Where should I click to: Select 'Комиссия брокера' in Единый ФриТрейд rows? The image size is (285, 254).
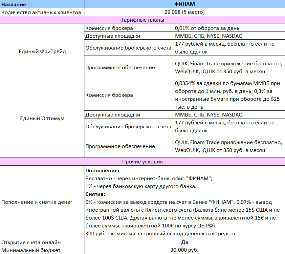click(129, 28)
